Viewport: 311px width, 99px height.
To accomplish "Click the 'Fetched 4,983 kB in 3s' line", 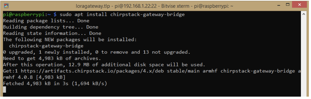I will tap(55, 83).
